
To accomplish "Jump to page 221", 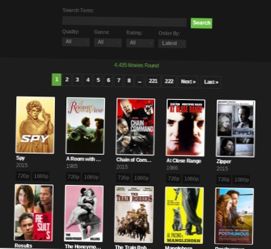I will (x=153, y=82).
